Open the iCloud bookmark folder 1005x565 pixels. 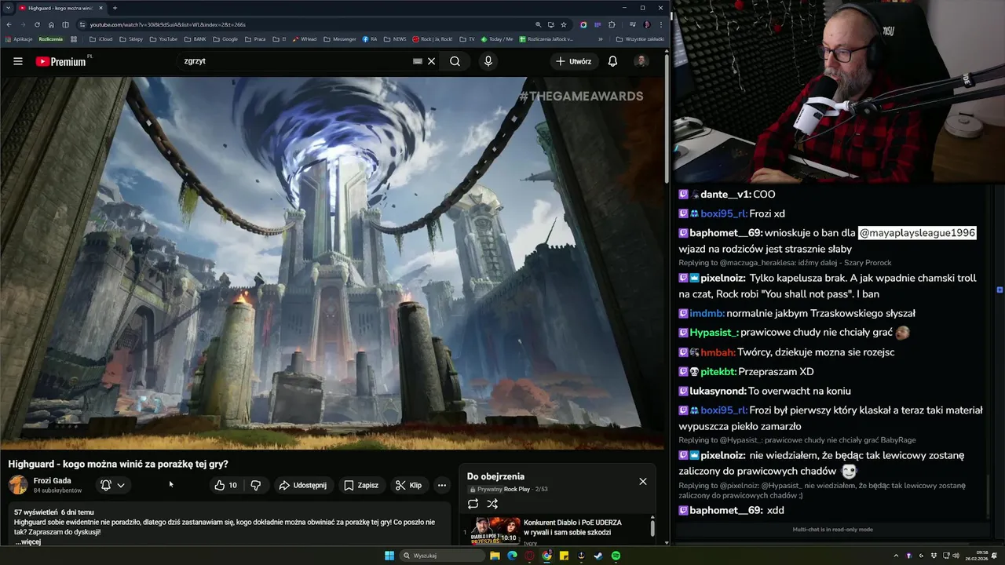click(x=101, y=38)
